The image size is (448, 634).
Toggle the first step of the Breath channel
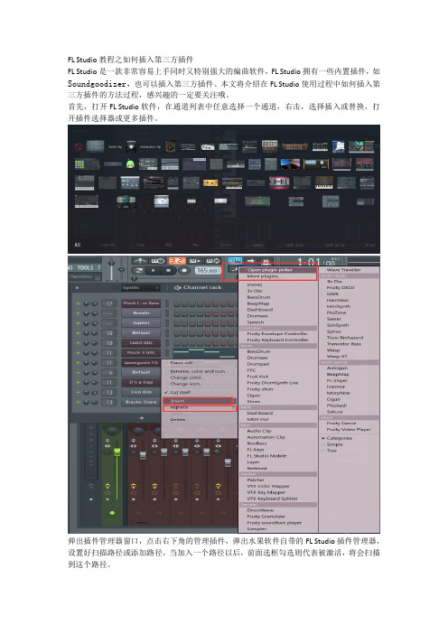click(x=177, y=313)
